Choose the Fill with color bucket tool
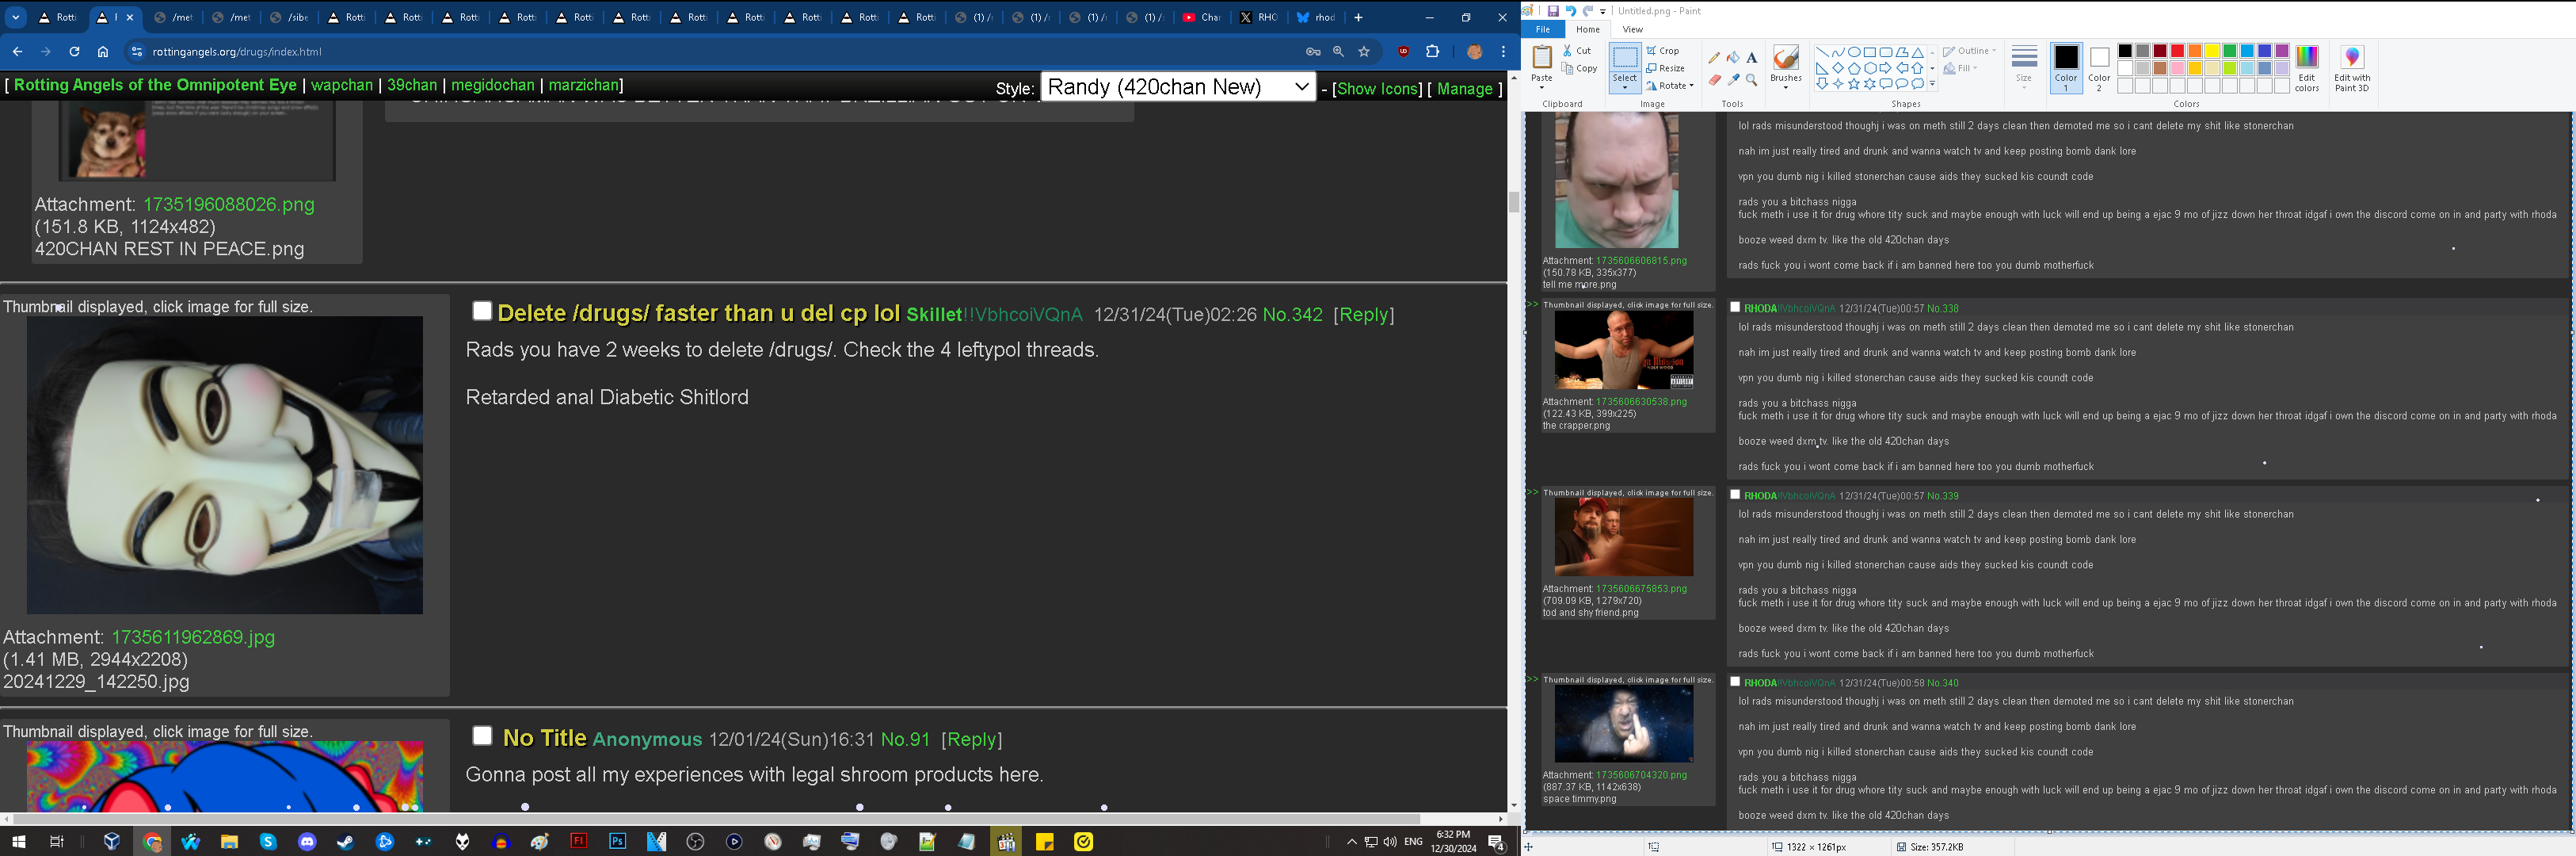 1733,58
